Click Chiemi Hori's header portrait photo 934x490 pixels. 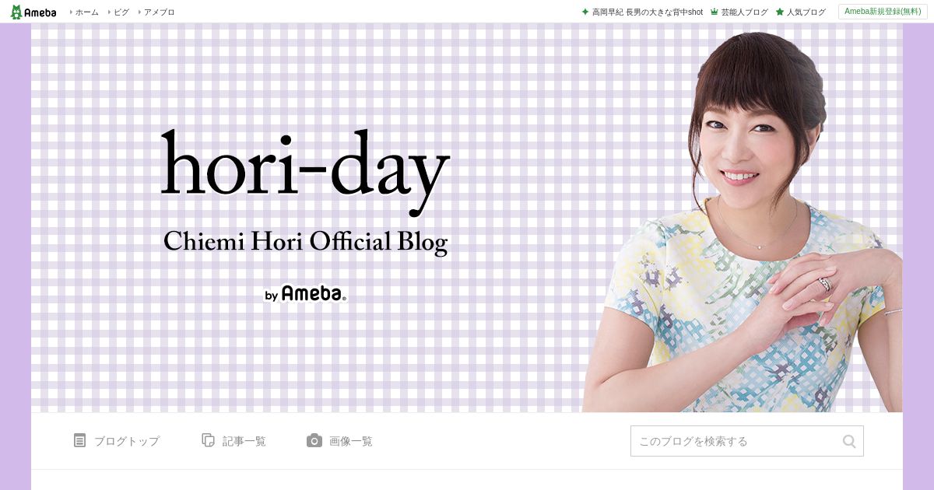(x=743, y=222)
